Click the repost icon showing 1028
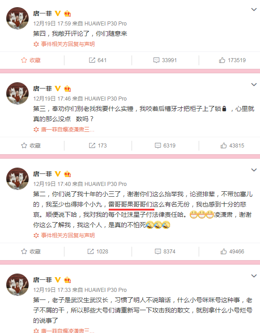Viewport: 260px width, 333px height. coord(98,252)
